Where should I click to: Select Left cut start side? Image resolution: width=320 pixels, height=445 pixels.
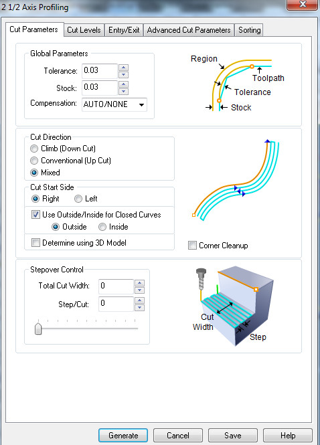[x=78, y=199]
